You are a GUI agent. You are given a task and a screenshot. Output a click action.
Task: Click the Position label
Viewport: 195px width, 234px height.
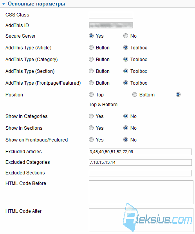14,95
